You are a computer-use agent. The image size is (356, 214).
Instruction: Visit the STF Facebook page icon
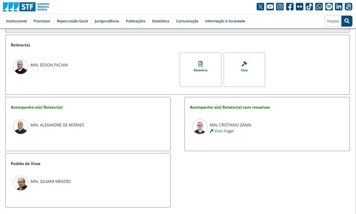click(x=290, y=6)
